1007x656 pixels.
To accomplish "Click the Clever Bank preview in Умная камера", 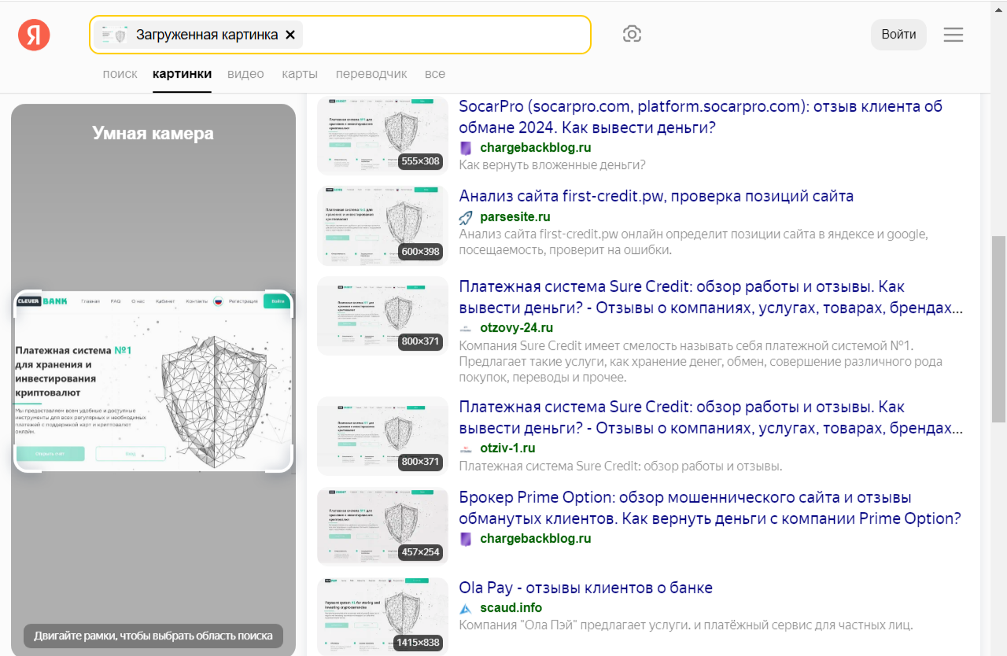I will coord(153,381).
